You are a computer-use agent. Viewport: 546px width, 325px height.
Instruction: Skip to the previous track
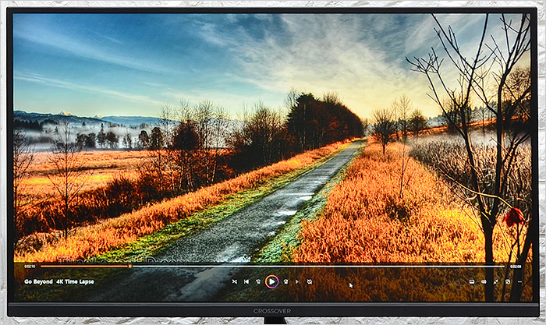[x=246, y=281]
